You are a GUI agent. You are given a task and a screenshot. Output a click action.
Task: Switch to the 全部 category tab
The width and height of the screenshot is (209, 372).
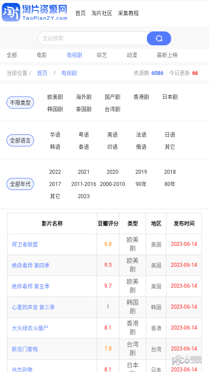click(x=12, y=55)
